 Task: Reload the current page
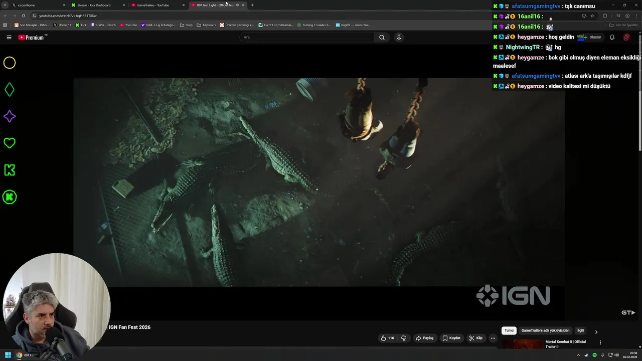click(23, 16)
